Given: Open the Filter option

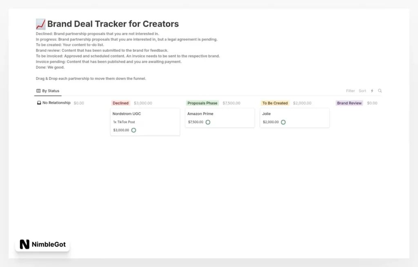Looking at the screenshot, I should click(350, 91).
